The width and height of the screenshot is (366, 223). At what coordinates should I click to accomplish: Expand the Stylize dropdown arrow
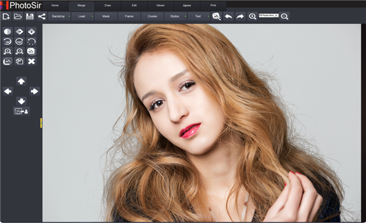coord(185,16)
